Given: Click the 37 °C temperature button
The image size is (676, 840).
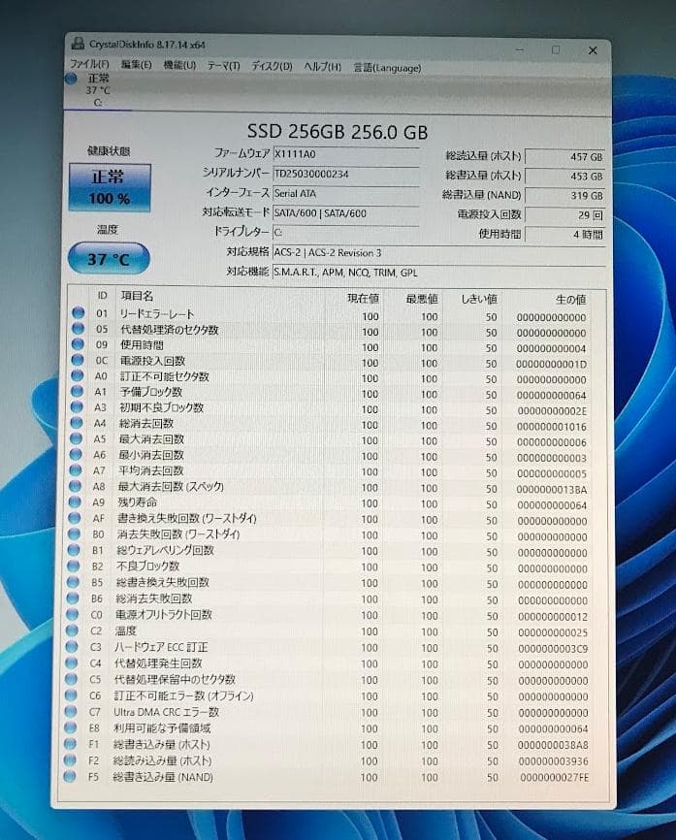Looking at the screenshot, I should [x=109, y=259].
